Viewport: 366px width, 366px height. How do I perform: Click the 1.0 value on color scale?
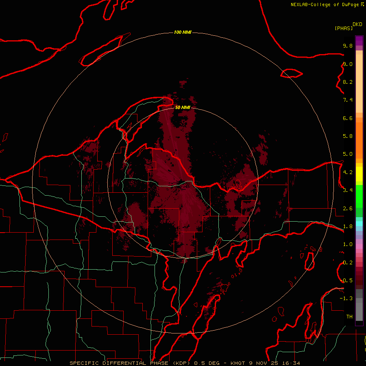348,244
